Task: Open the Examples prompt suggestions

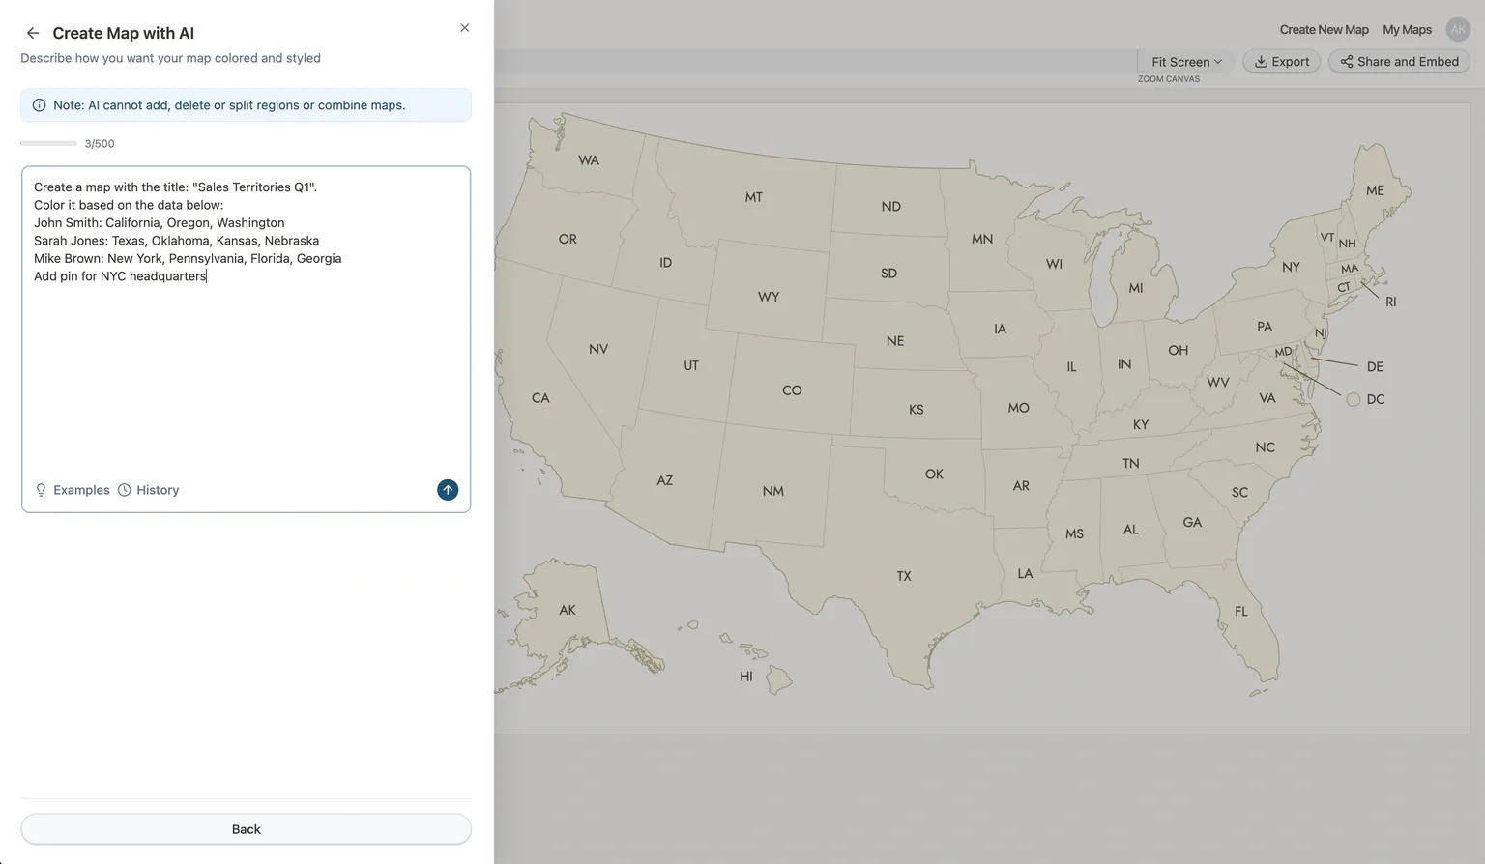Action: click(x=73, y=490)
